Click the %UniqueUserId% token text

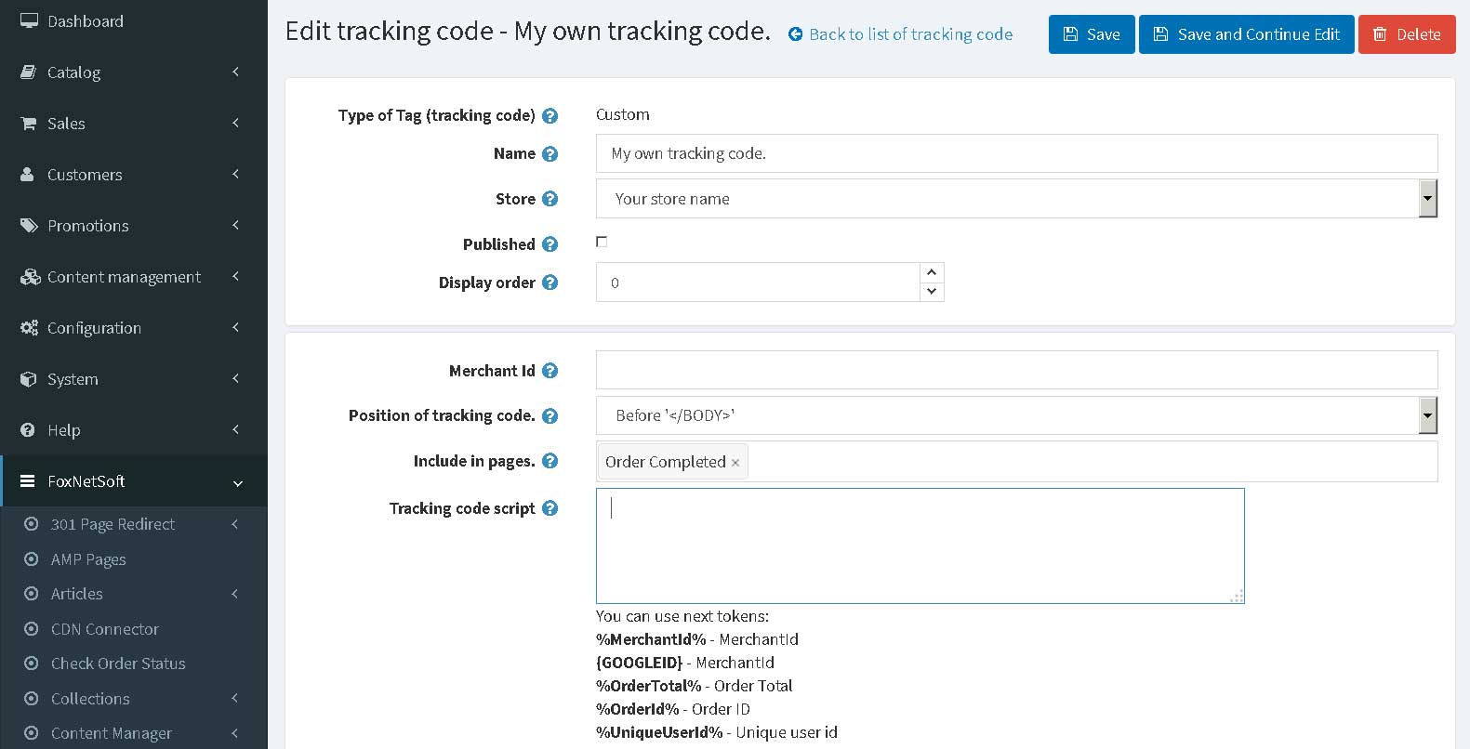tap(659, 732)
